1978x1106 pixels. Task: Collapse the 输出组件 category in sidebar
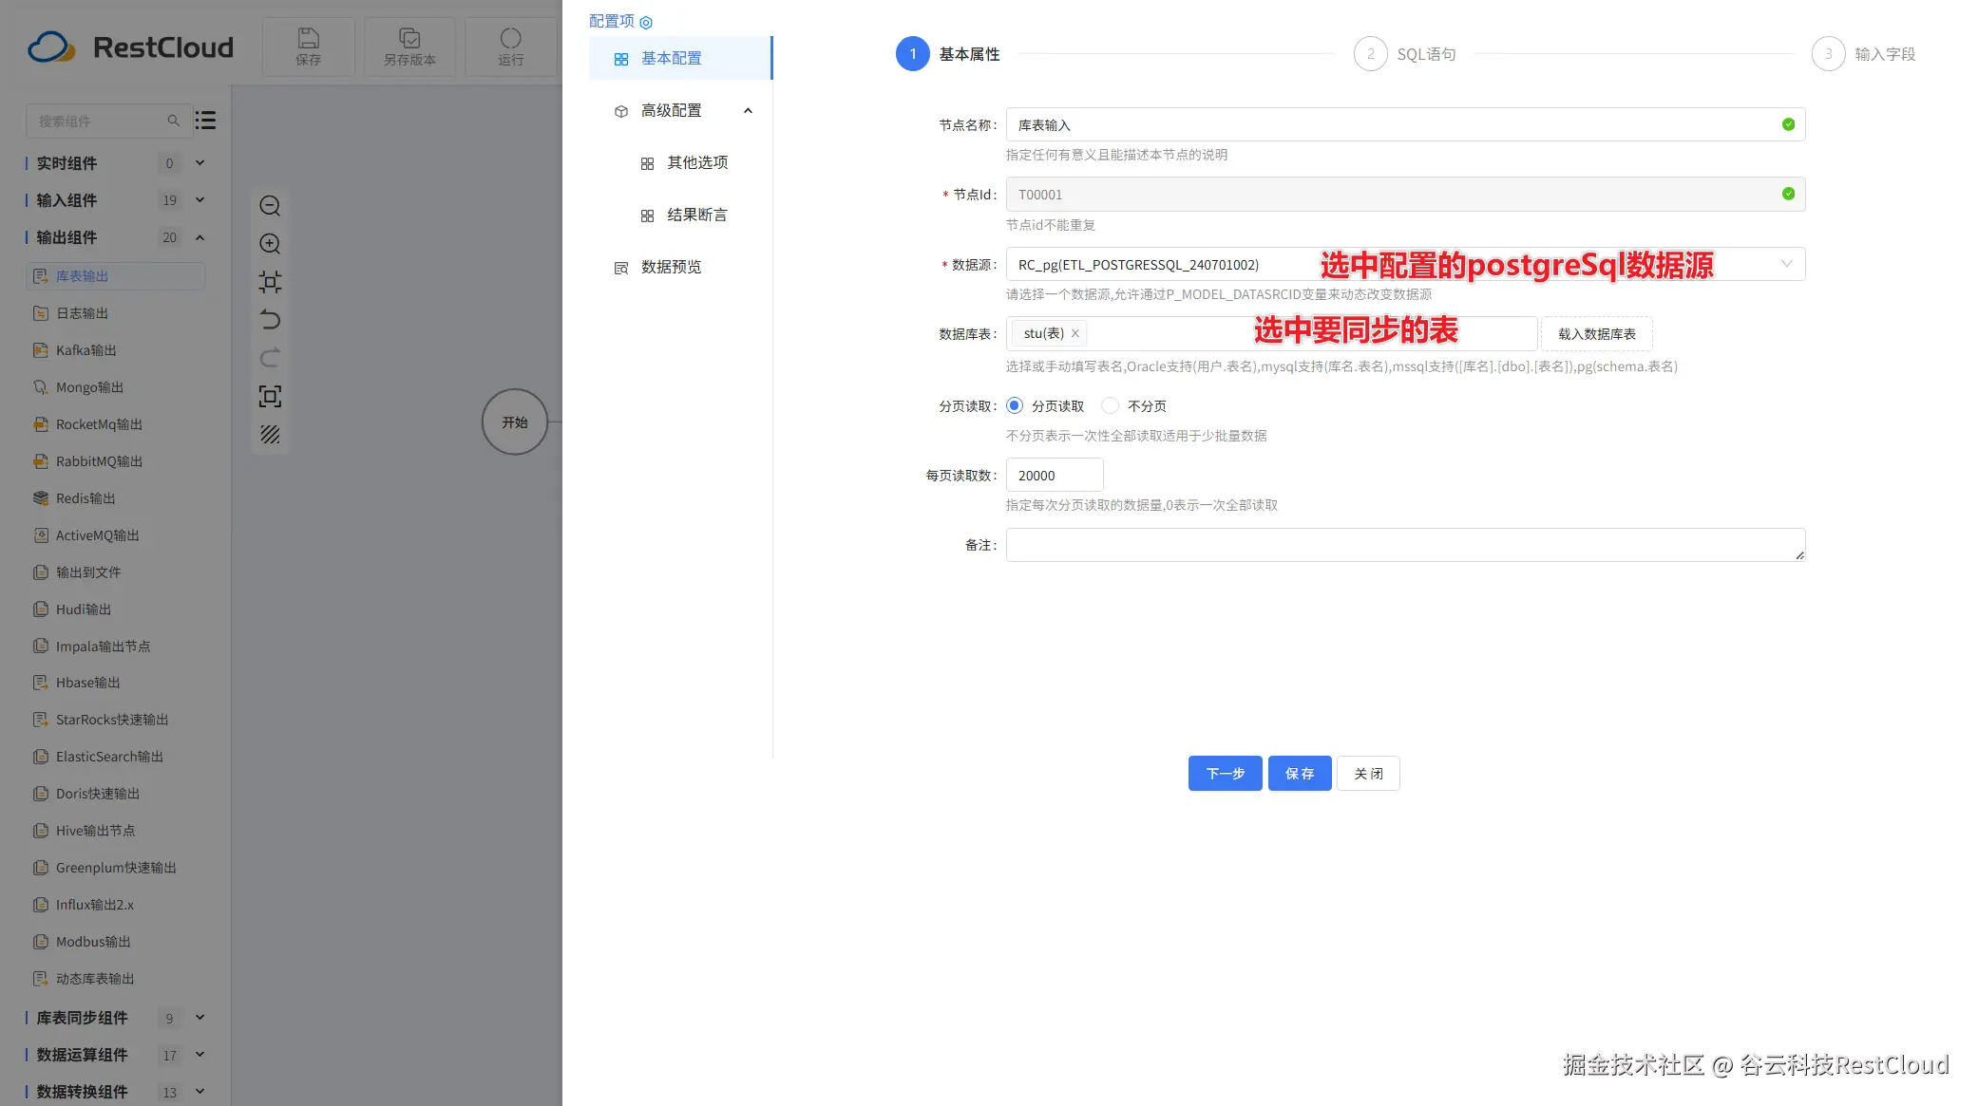click(200, 237)
